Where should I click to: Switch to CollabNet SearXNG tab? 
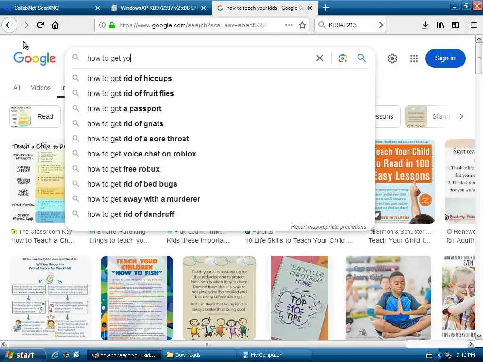coord(52,8)
